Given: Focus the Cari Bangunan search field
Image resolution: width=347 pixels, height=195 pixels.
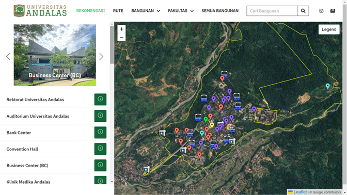Looking at the screenshot, I should click(x=272, y=11).
